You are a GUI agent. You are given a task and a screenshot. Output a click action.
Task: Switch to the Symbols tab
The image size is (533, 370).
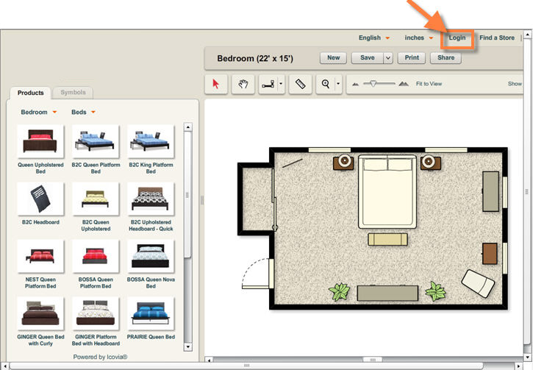[x=73, y=93]
